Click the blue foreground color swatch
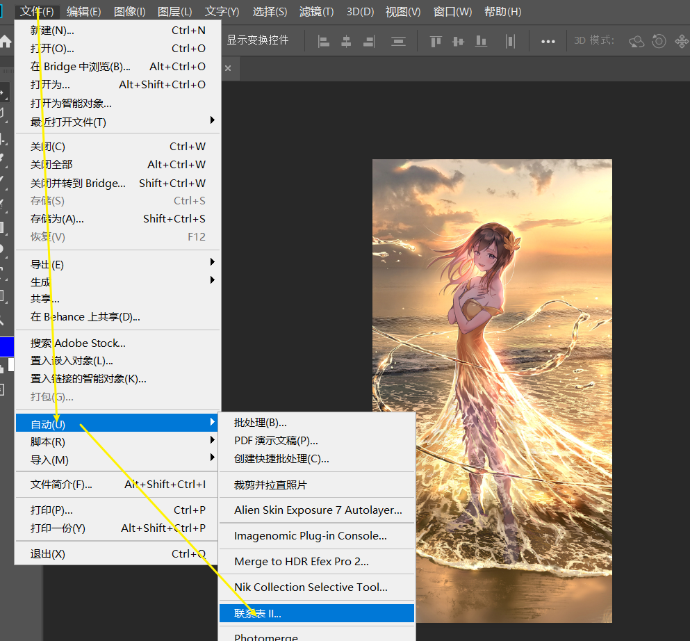The image size is (690, 641). click(x=6, y=346)
